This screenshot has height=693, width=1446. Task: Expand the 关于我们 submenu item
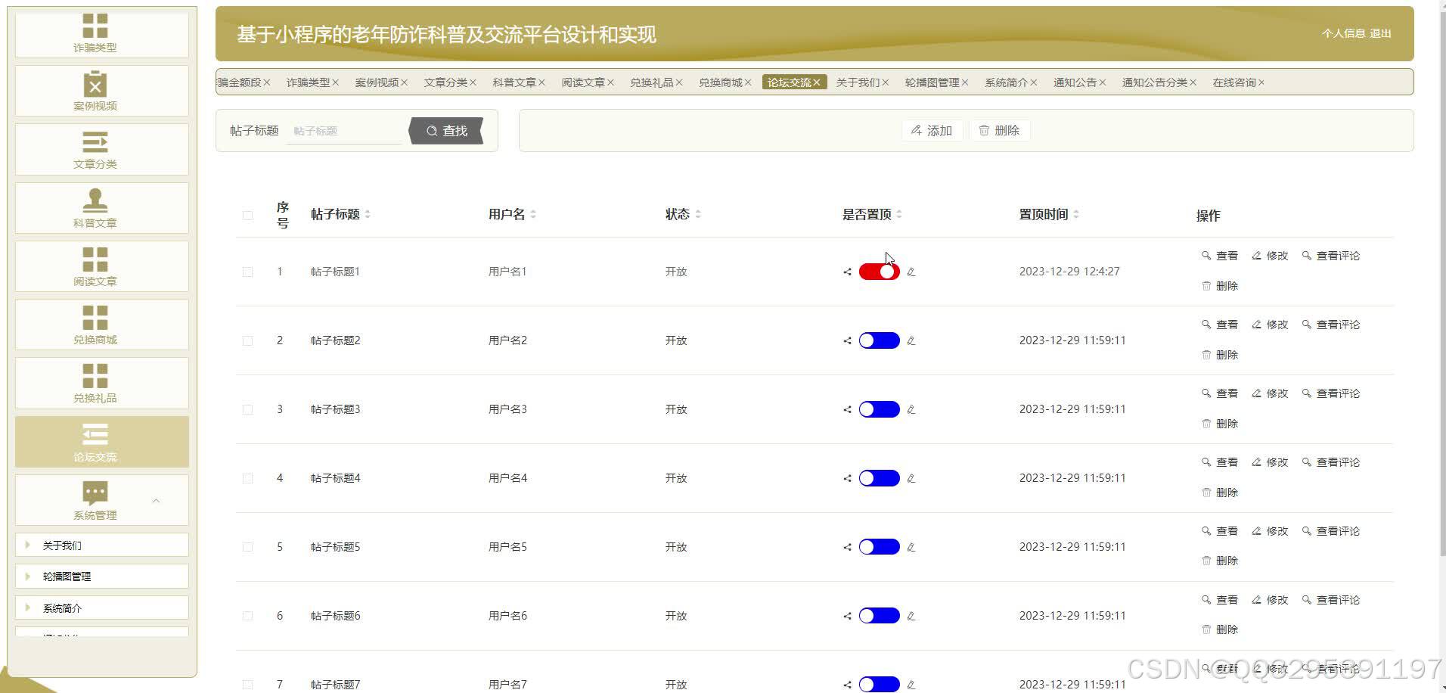point(102,545)
